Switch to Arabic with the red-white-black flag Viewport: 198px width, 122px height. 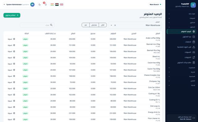pyautogui.click(x=57, y=5)
